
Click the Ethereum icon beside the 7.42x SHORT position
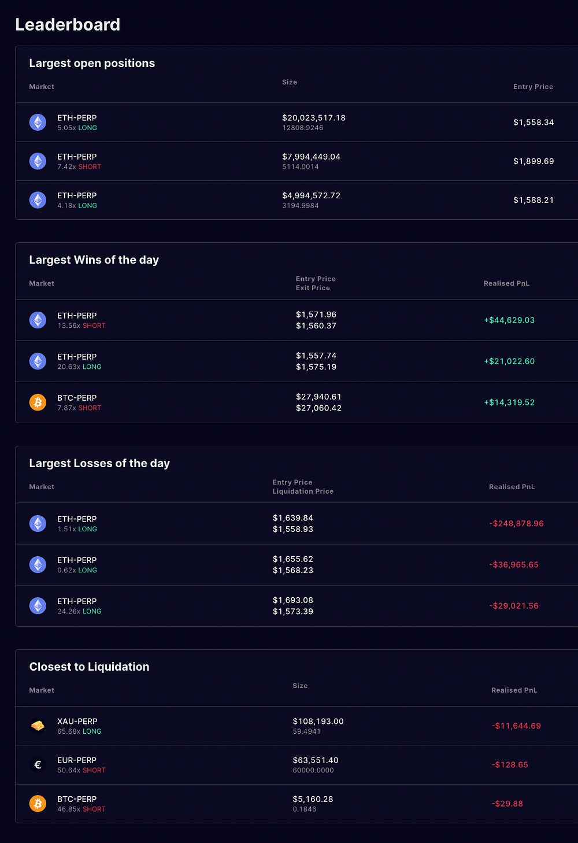(38, 161)
